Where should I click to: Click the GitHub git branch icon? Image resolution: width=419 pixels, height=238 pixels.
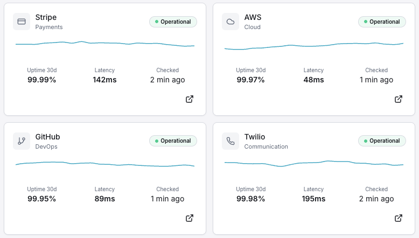22,141
